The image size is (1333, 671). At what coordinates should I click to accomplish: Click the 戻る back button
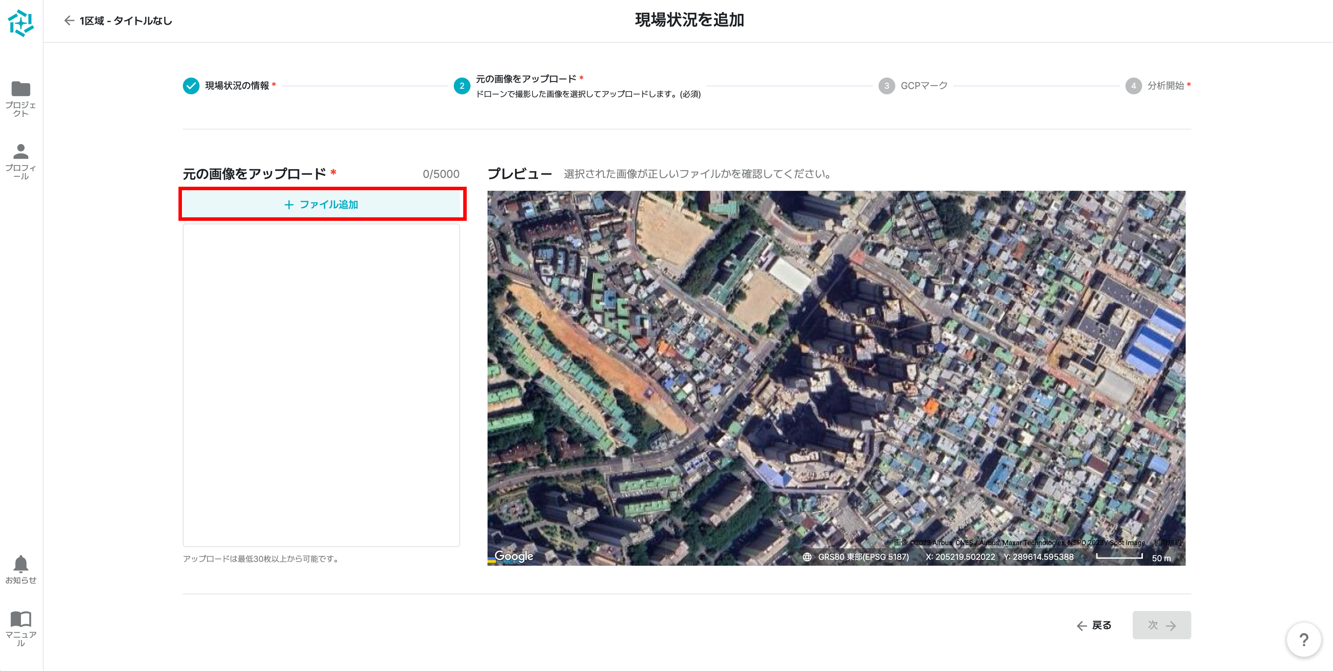pos(1094,626)
